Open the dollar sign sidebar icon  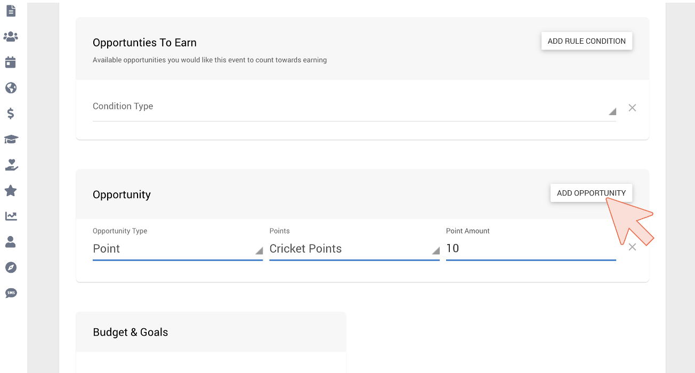(x=11, y=113)
